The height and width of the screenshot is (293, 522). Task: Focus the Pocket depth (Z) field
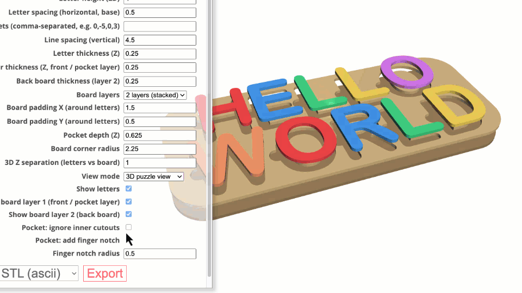point(160,135)
